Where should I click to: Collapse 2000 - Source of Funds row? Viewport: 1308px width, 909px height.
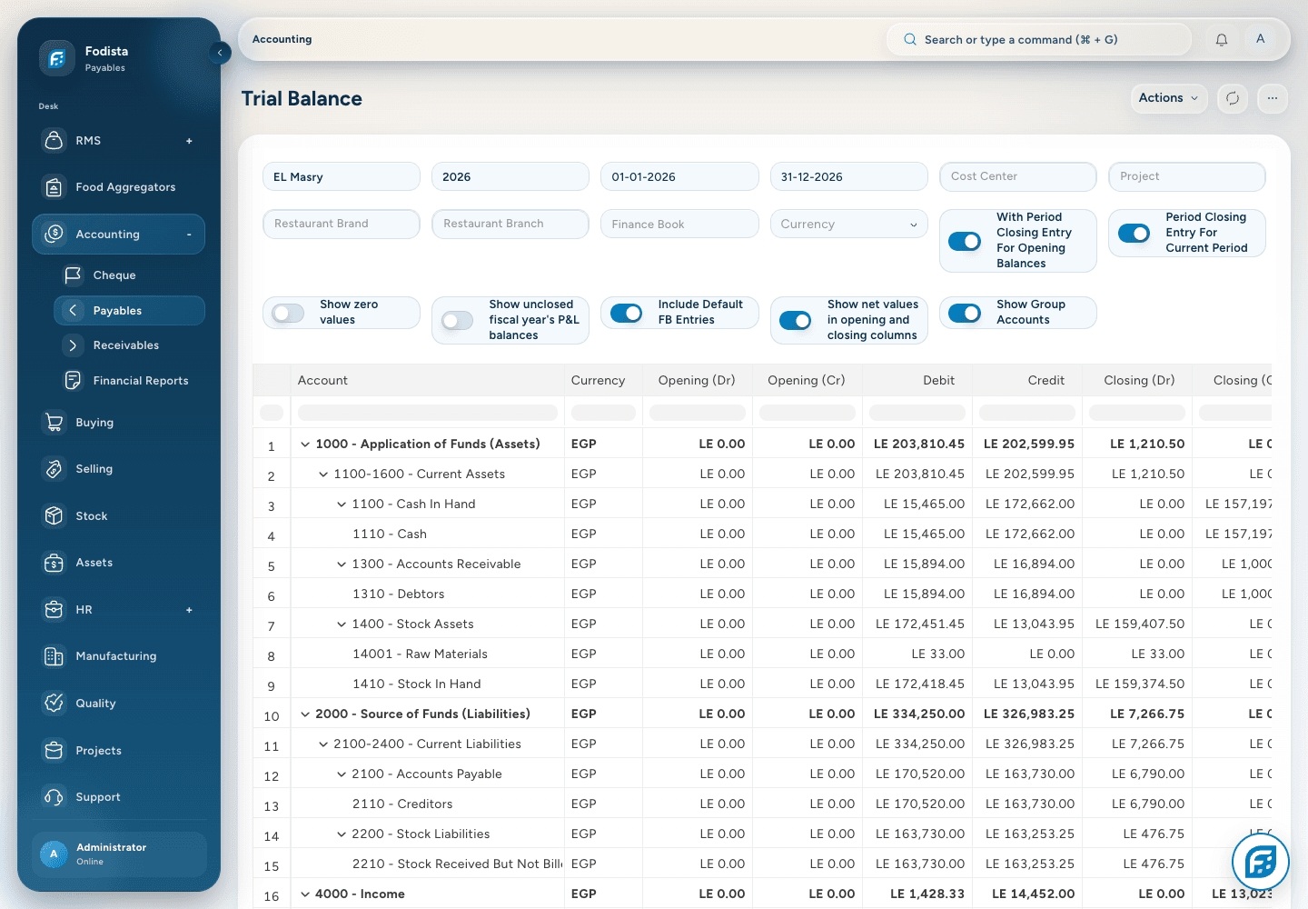pos(305,714)
